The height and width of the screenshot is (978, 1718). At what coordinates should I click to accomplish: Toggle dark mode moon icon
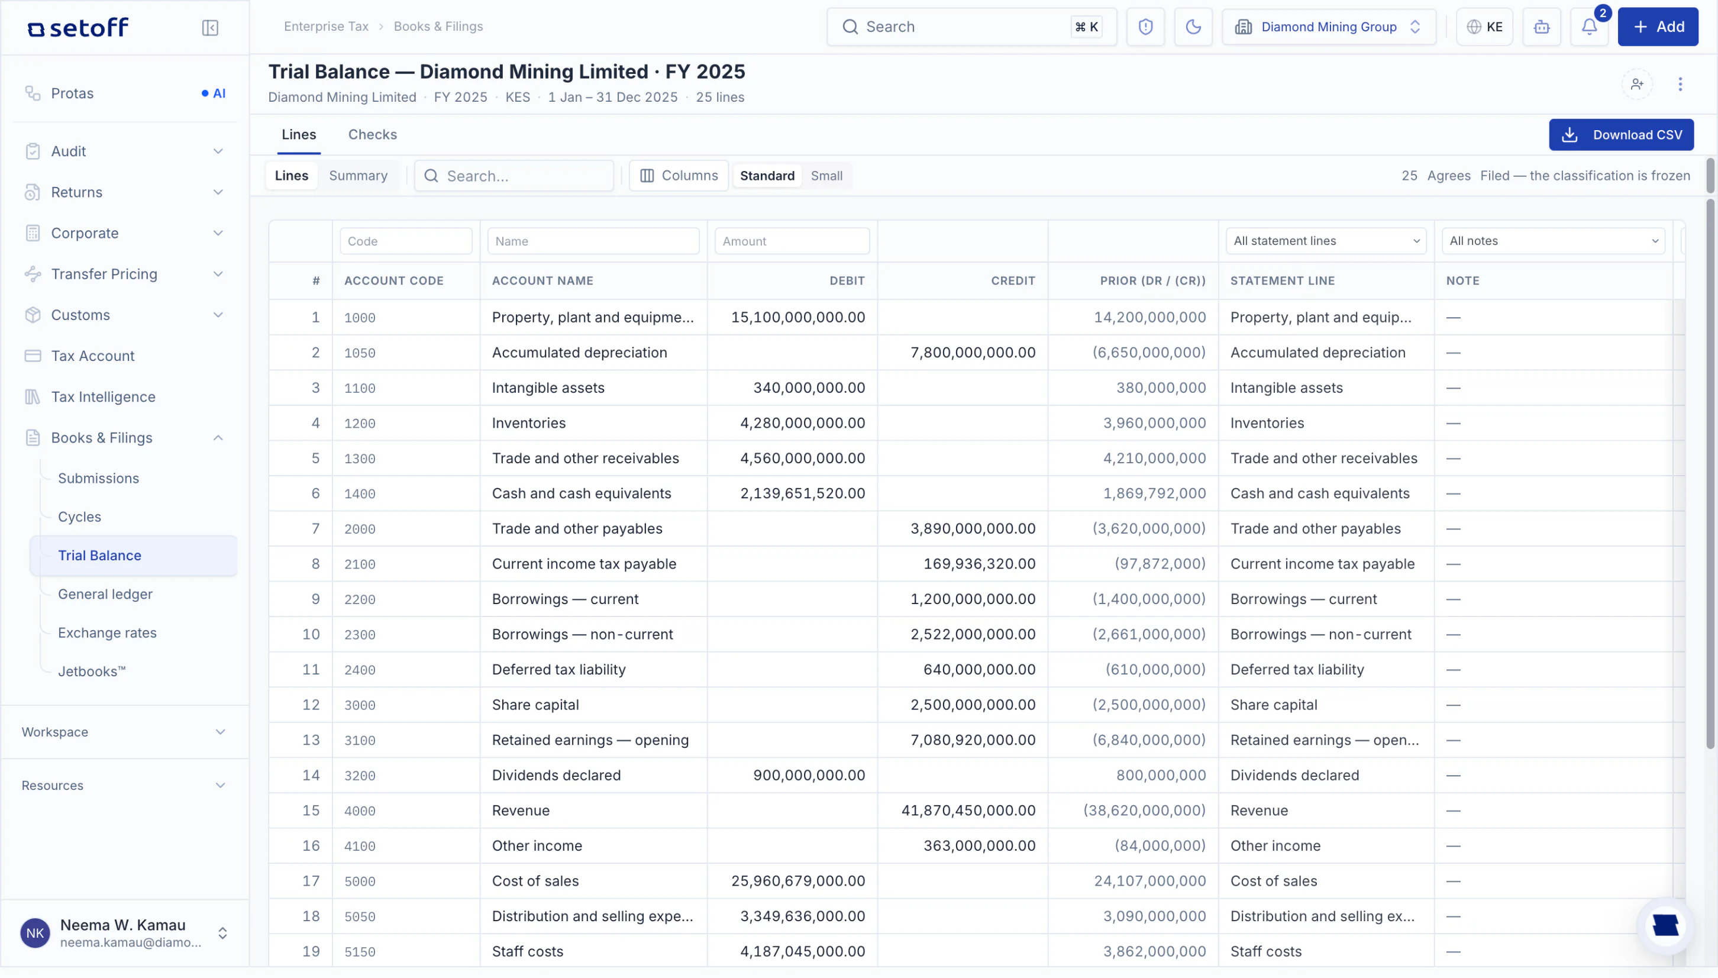1193,27
